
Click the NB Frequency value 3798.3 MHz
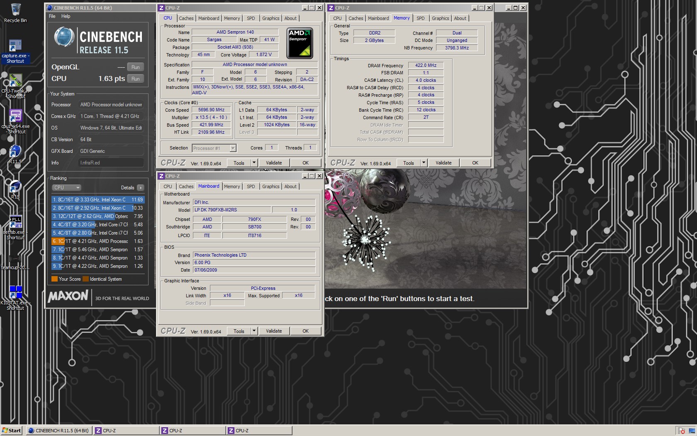coord(457,48)
